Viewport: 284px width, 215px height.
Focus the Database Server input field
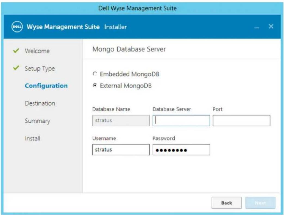tap(181, 120)
